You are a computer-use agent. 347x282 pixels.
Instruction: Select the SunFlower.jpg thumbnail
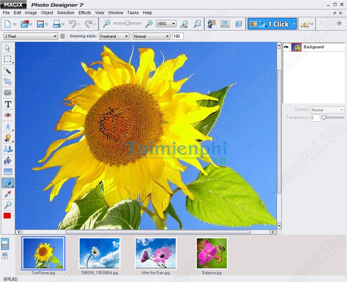pyautogui.click(x=44, y=253)
